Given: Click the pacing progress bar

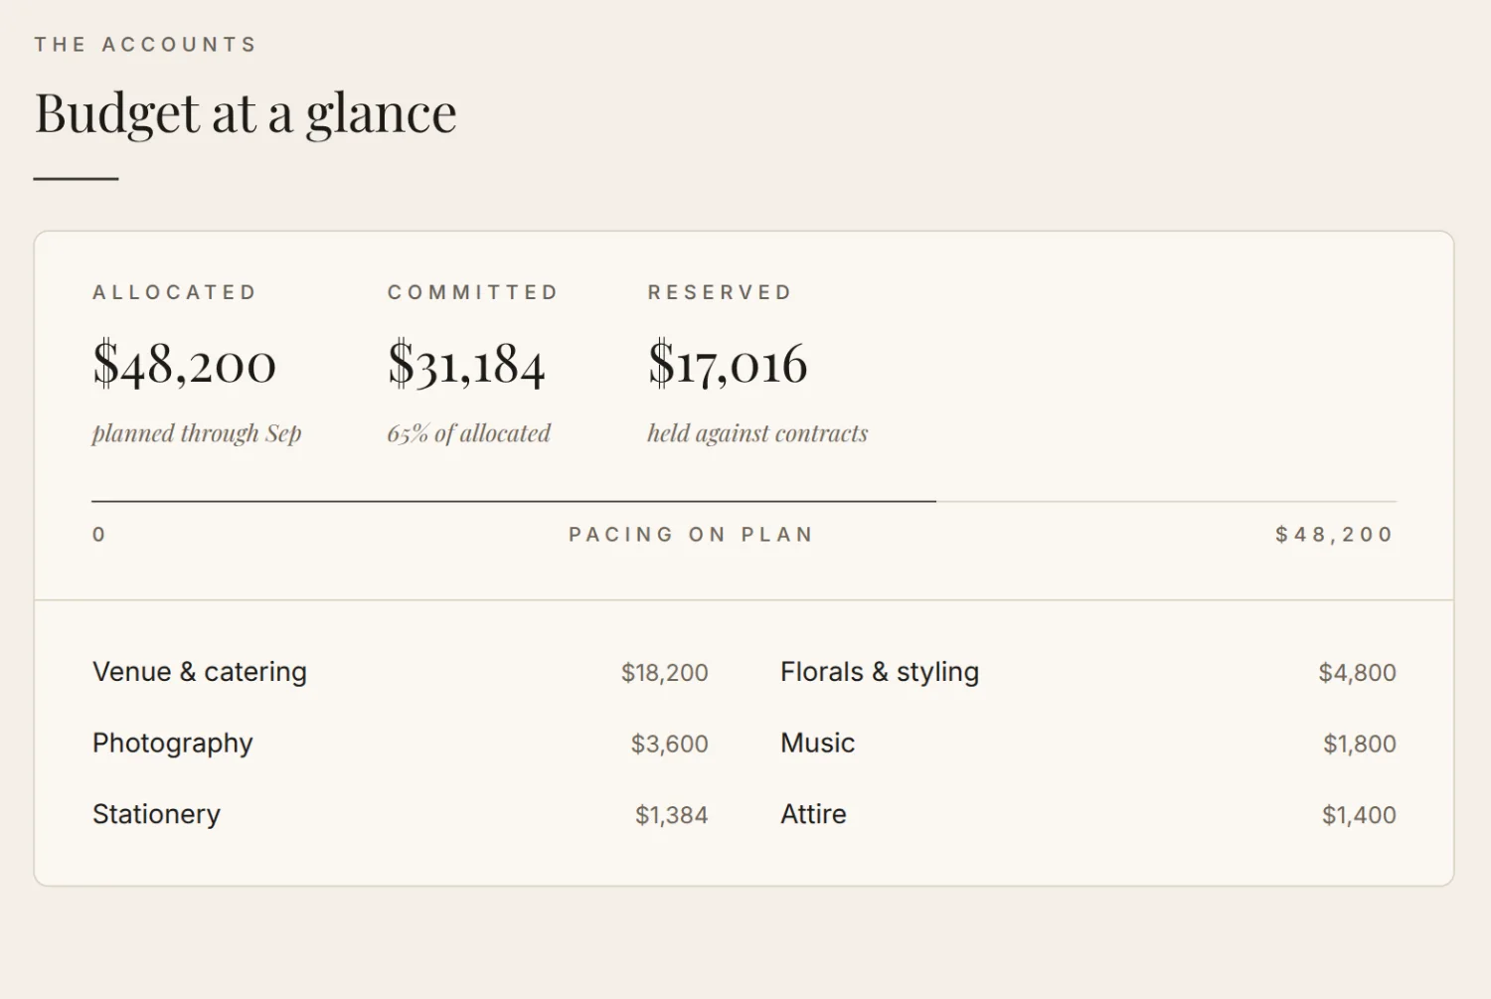Looking at the screenshot, I should (x=744, y=501).
